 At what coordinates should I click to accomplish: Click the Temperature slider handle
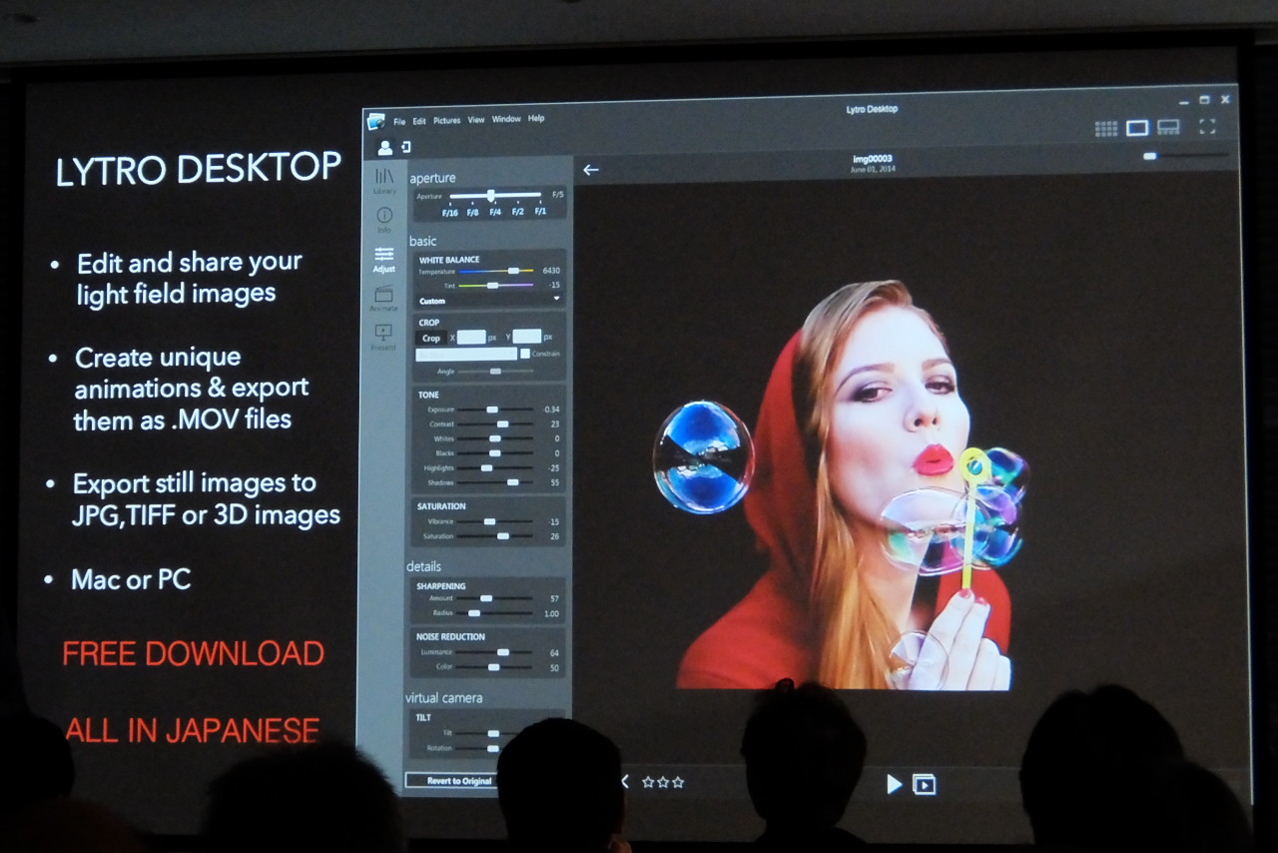[513, 271]
